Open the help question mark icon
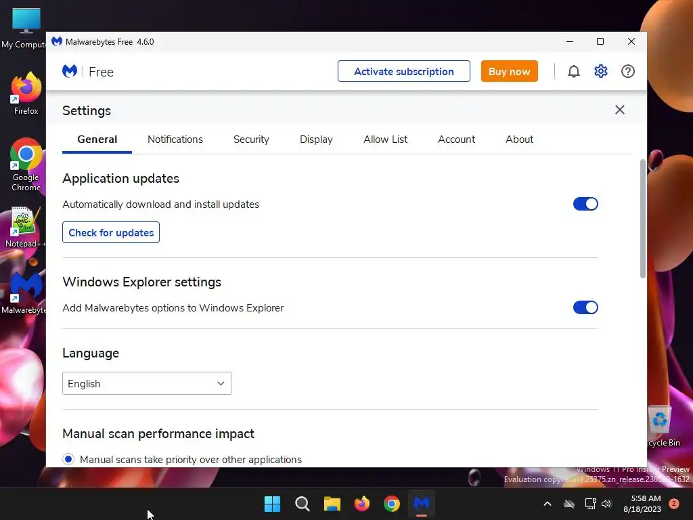 [x=627, y=71]
